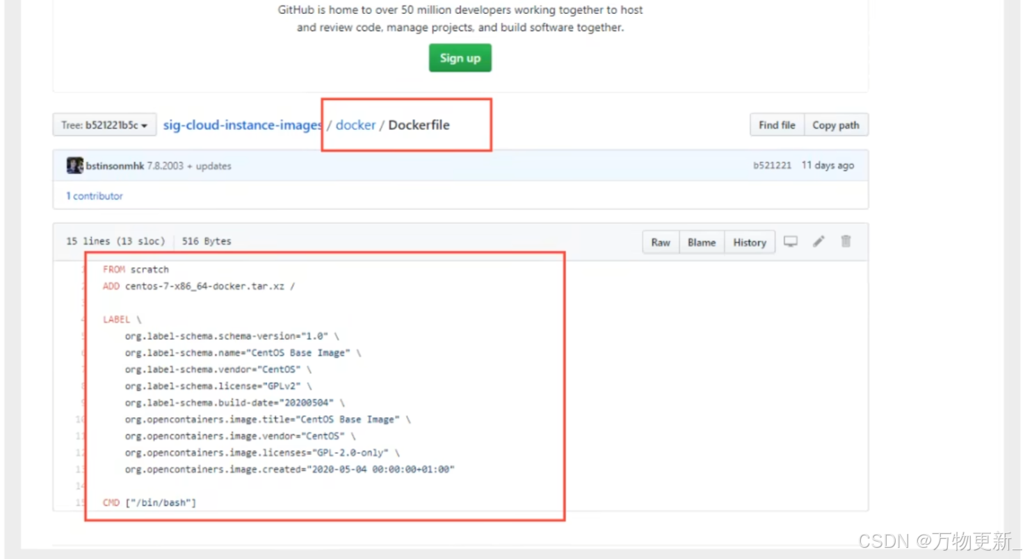Open the docker folder breadcrumb link
Viewport: 1025px width, 559px height.
coord(355,125)
